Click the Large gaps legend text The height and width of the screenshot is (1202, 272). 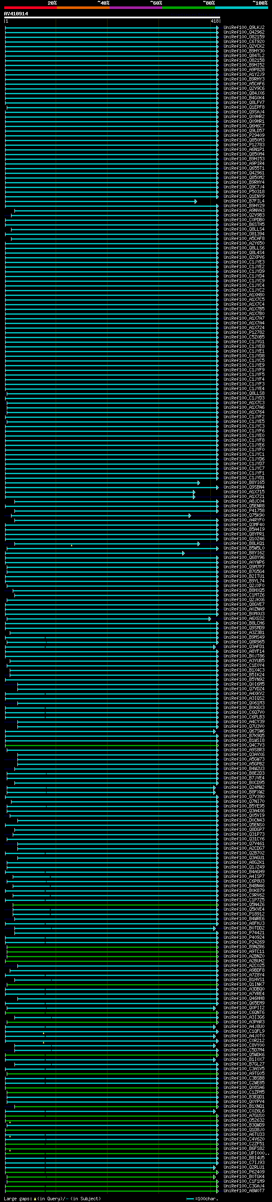tap(52, 1199)
